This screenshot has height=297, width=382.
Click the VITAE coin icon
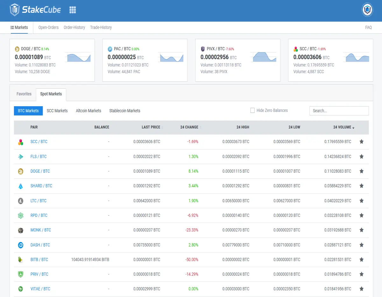[21, 289]
